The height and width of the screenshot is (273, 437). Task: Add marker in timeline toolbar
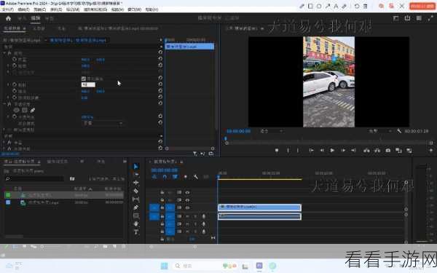[185, 177]
